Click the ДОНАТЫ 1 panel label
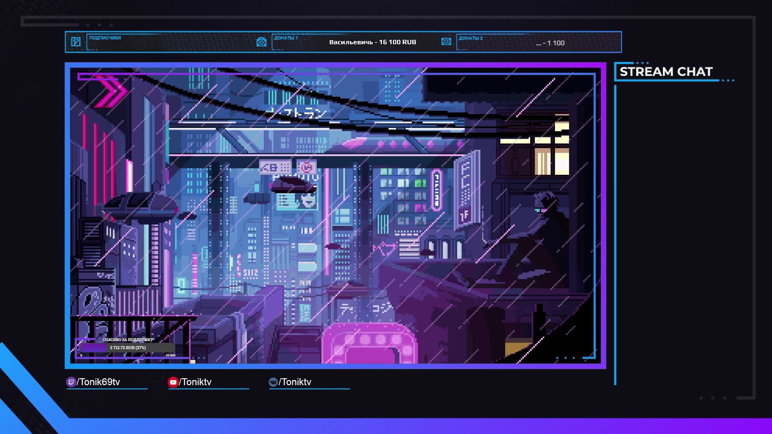The image size is (772, 434). click(286, 38)
